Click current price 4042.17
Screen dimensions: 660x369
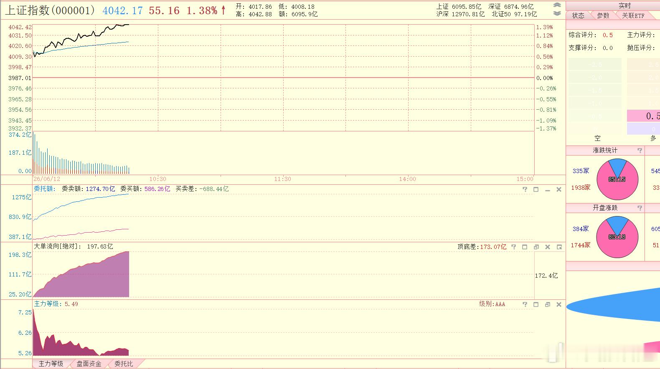[x=122, y=10]
